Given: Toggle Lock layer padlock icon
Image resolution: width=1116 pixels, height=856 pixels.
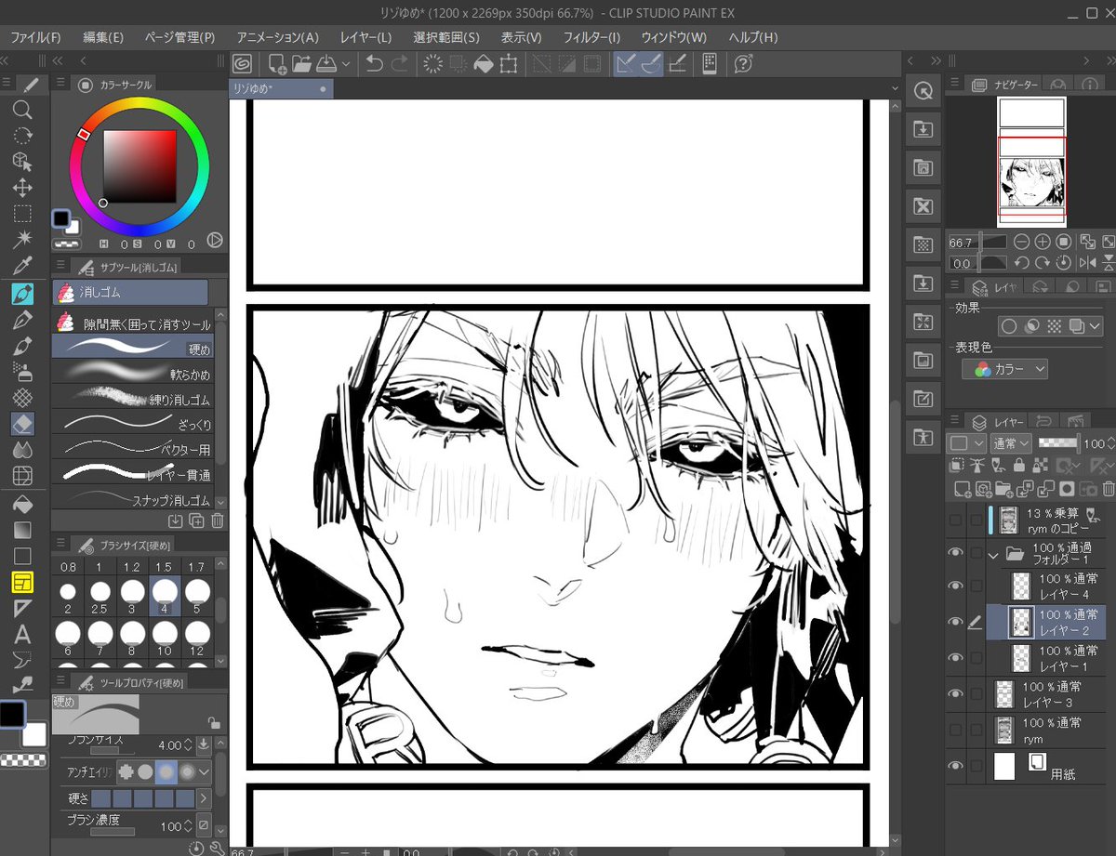Looking at the screenshot, I should [1019, 466].
